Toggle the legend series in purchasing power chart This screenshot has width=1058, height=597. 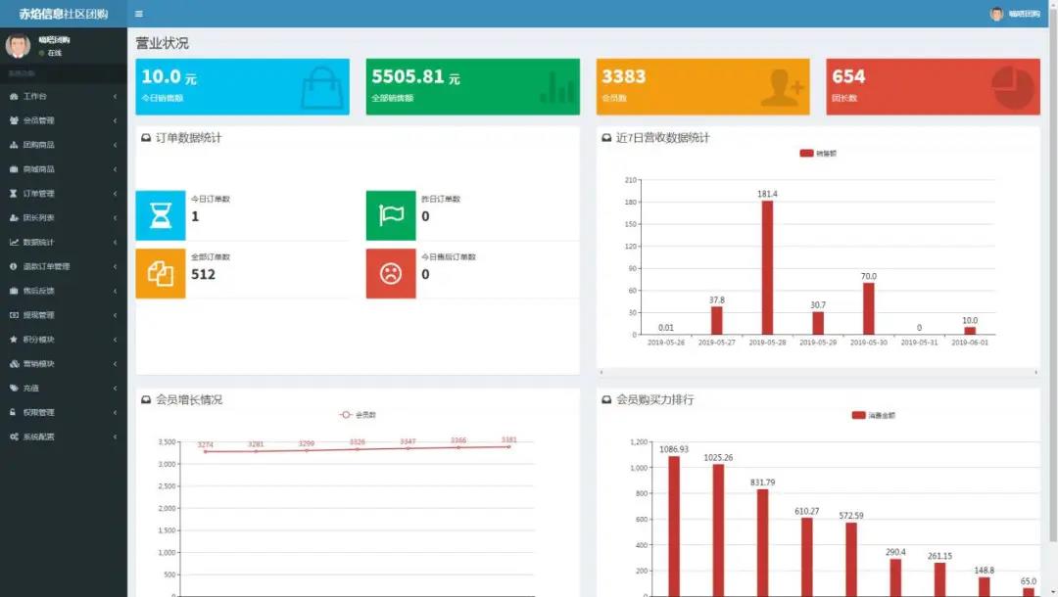873,415
